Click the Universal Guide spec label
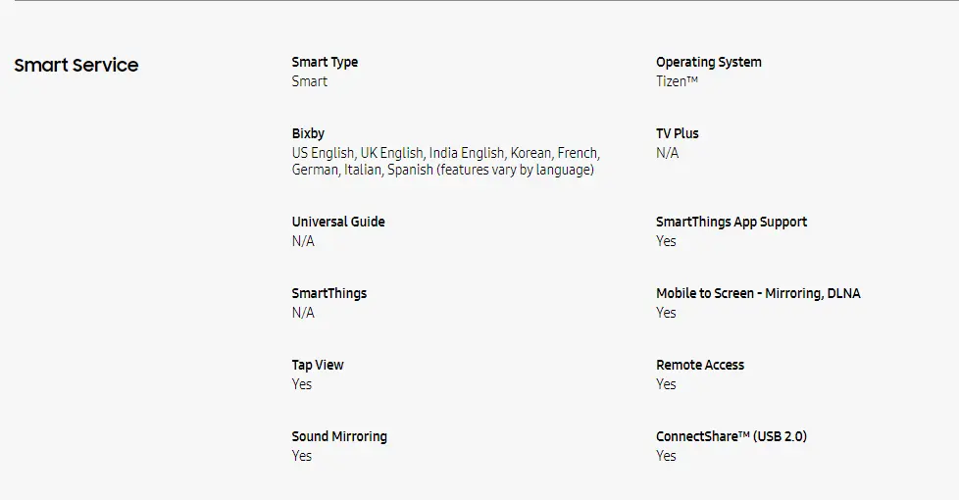The height and width of the screenshot is (500, 959). tap(338, 222)
